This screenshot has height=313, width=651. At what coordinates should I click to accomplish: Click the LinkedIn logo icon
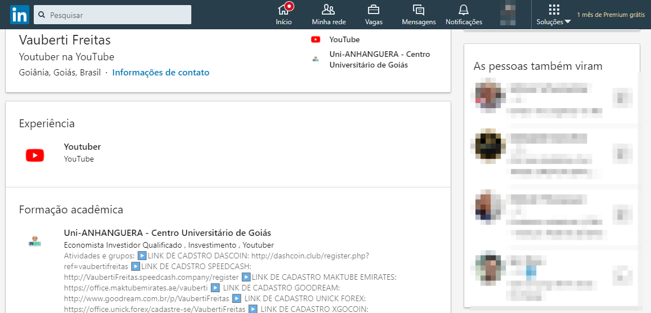20,15
